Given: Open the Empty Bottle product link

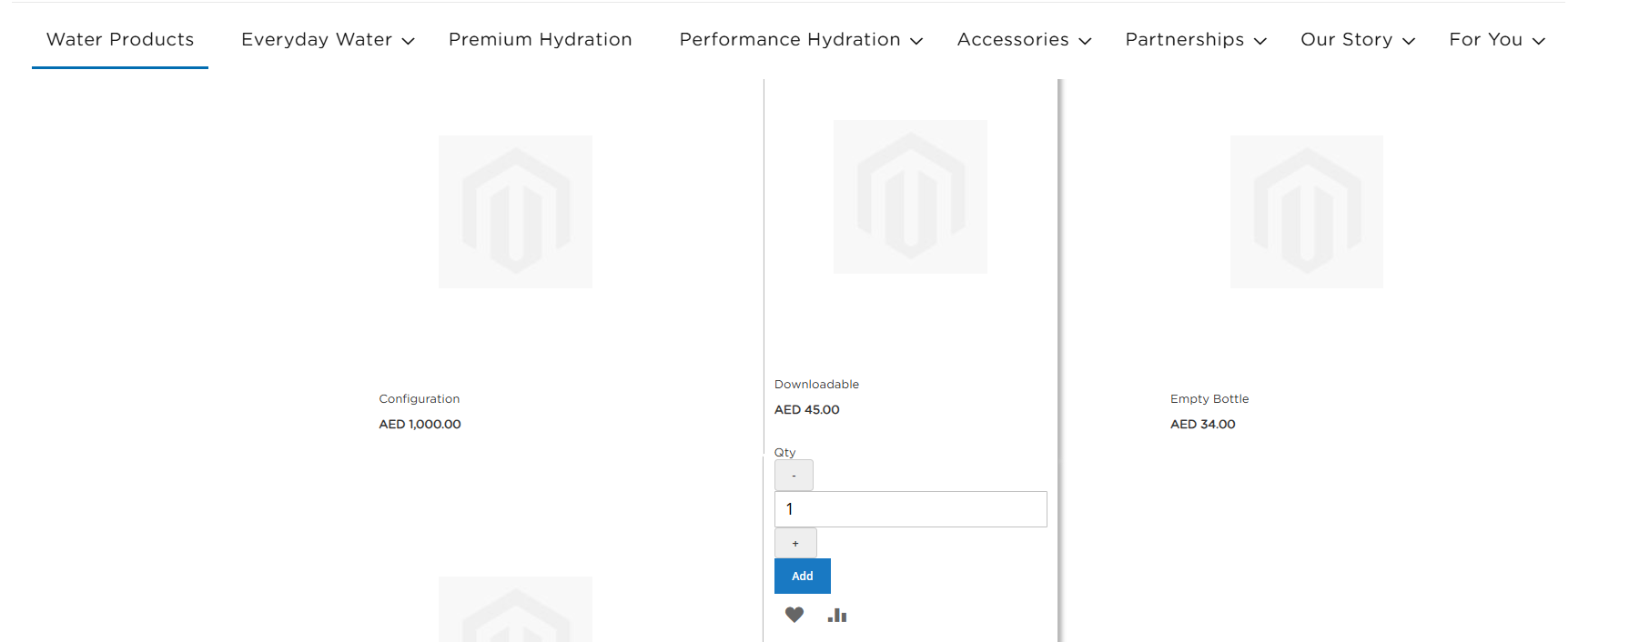Looking at the screenshot, I should tap(1209, 398).
